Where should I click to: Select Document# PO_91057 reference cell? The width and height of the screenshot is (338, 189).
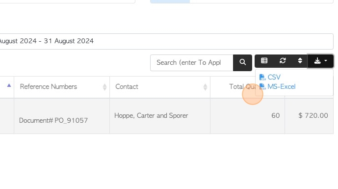(53, 120)
